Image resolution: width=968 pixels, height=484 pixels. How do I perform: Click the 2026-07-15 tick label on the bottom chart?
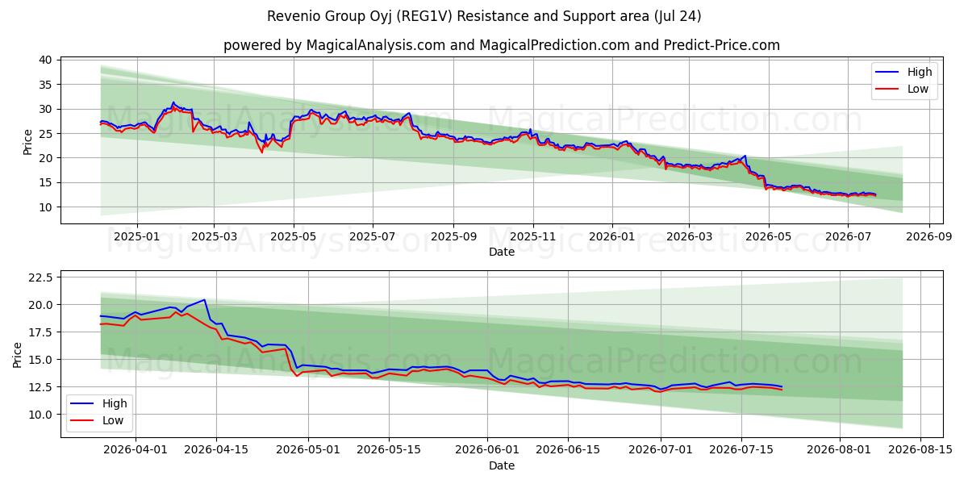coord(742,451)
